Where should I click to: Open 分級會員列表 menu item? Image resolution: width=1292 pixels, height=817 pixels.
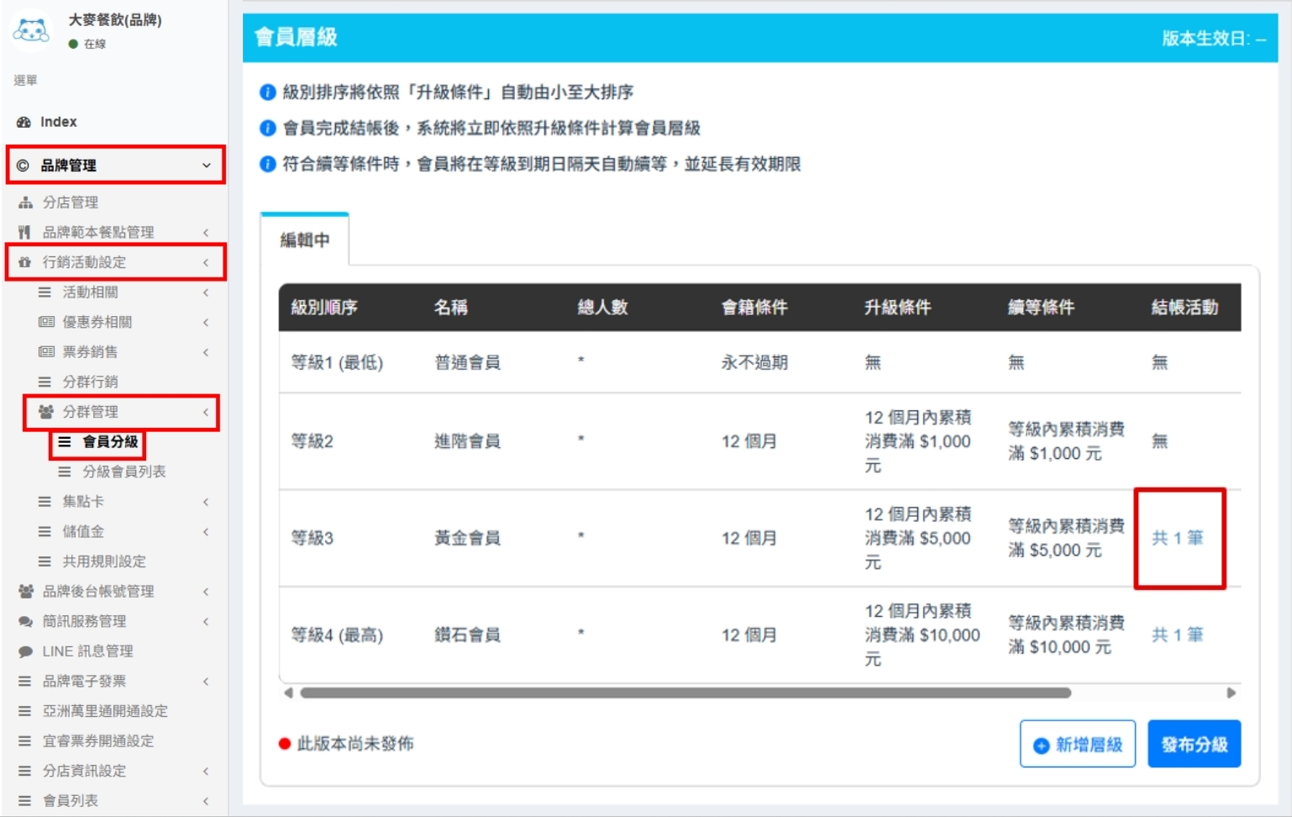point(123,472)
